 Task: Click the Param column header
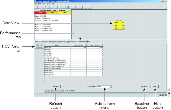57,45
